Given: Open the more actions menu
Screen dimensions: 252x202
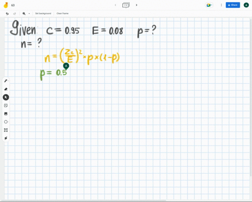Looking at the screenshot, I should click(x=221, y=5).
